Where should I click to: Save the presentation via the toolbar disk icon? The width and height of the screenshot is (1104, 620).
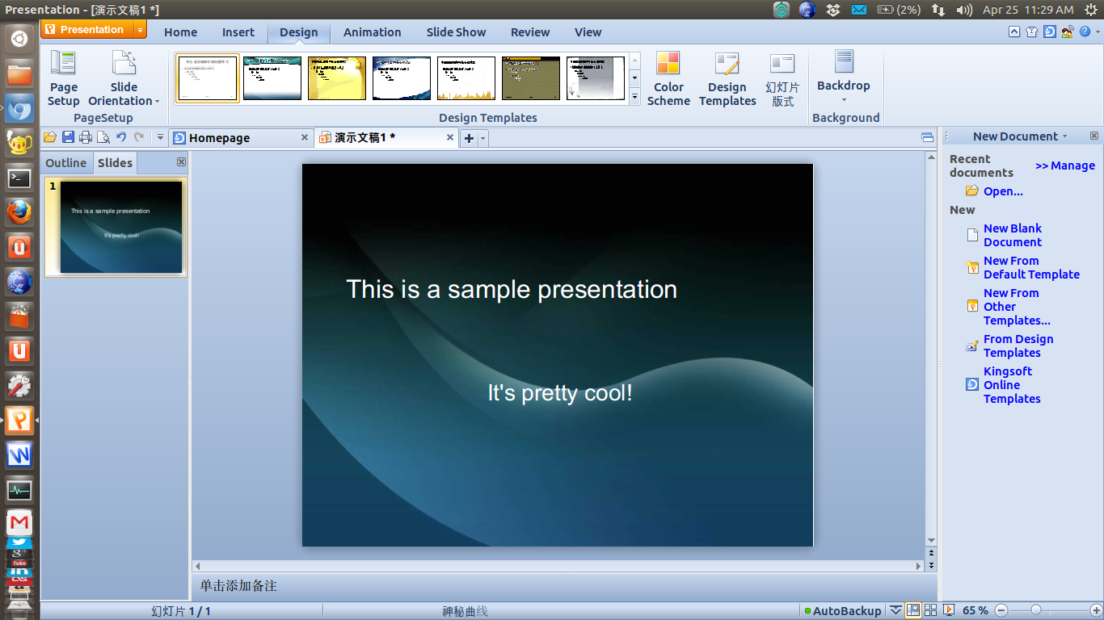coord(68,137)
